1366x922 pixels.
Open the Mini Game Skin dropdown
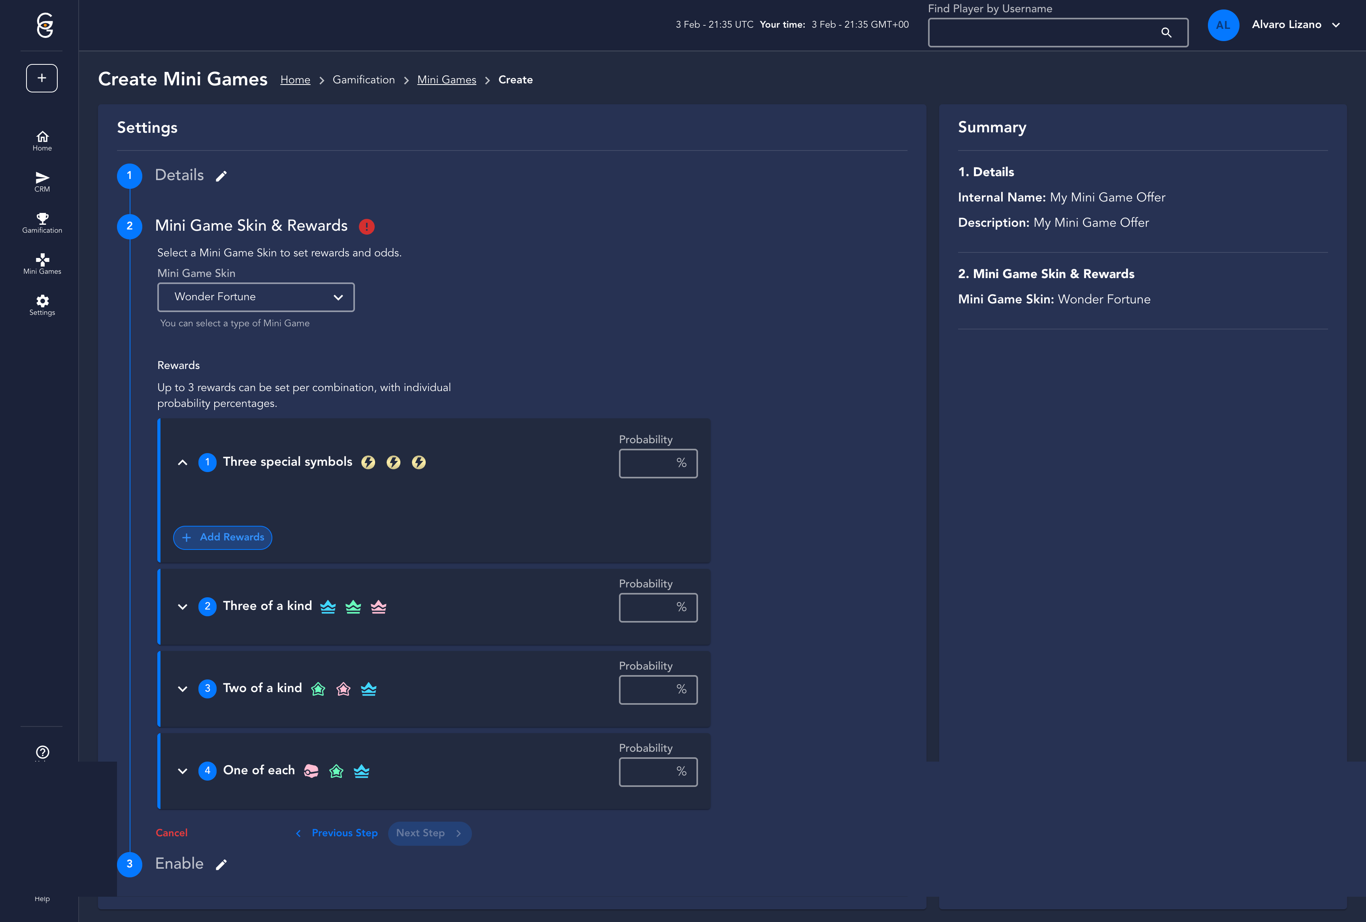[256, 297]
